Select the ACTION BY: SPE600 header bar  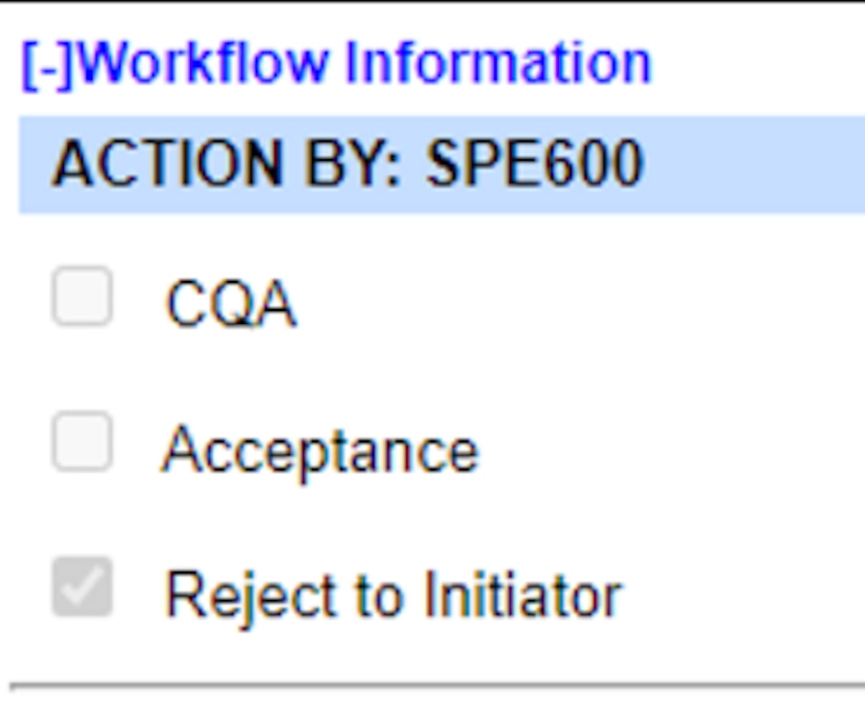pyautogui.click(x=441, y=164)
